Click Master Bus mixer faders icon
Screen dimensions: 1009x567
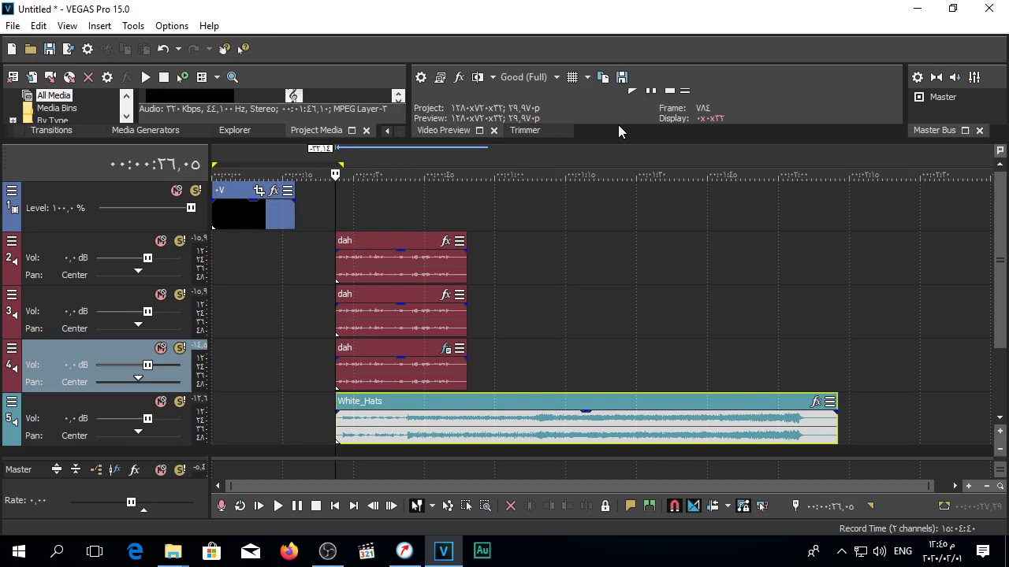974,77
